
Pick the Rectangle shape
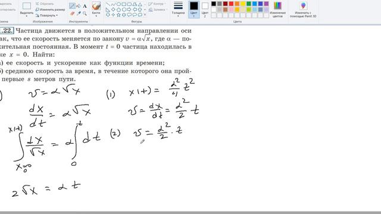click(124, 4)
